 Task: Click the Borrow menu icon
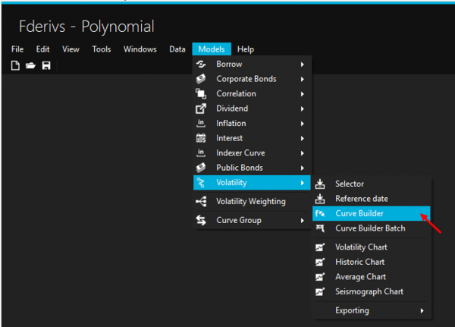[201, 64]
